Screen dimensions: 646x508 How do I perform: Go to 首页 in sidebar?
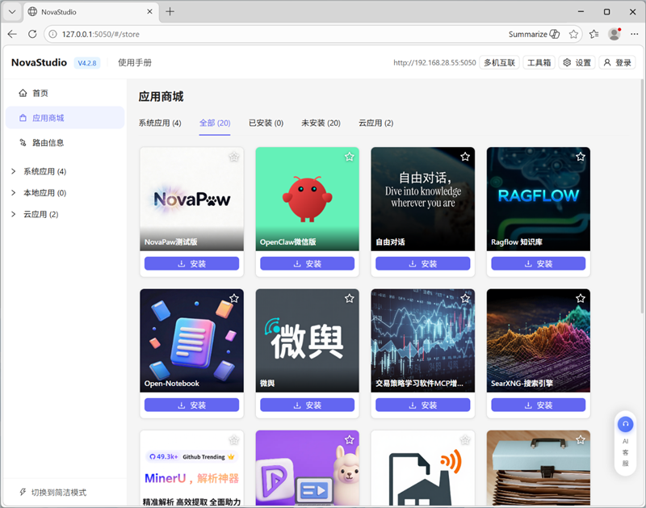pyautogui.click(x=65, y=93)
